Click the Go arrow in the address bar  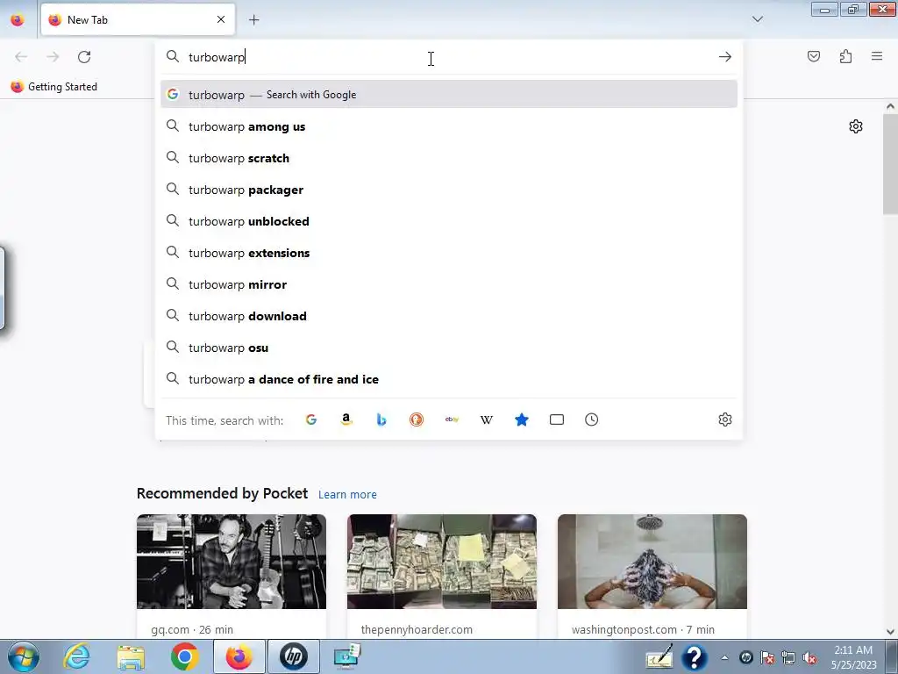(724, 57)
